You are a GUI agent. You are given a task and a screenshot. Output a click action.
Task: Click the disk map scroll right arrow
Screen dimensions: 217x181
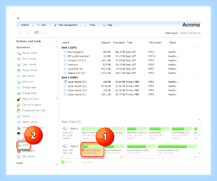[195, 157]
